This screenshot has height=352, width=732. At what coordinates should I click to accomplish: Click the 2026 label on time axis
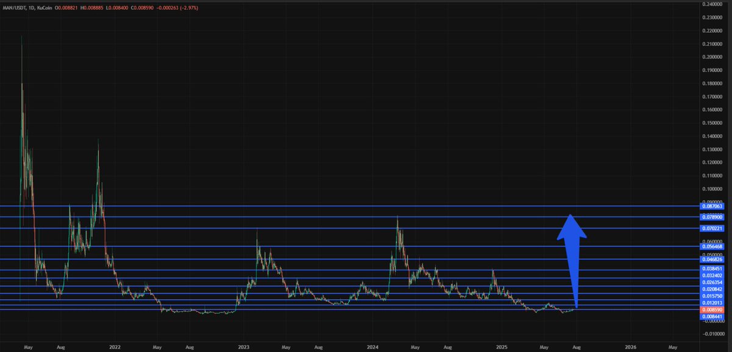[x=631, y=346]
